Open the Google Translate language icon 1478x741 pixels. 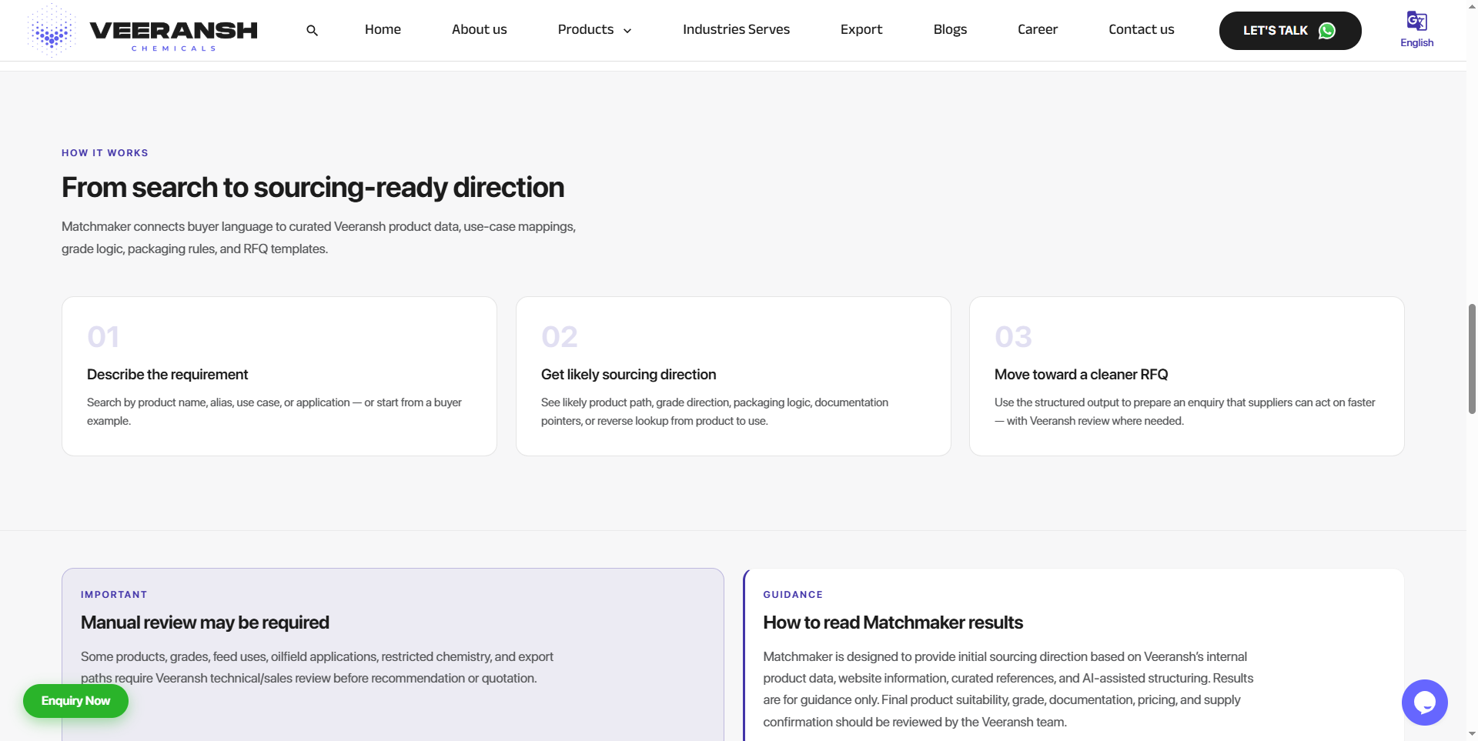tap(1416, 21)
